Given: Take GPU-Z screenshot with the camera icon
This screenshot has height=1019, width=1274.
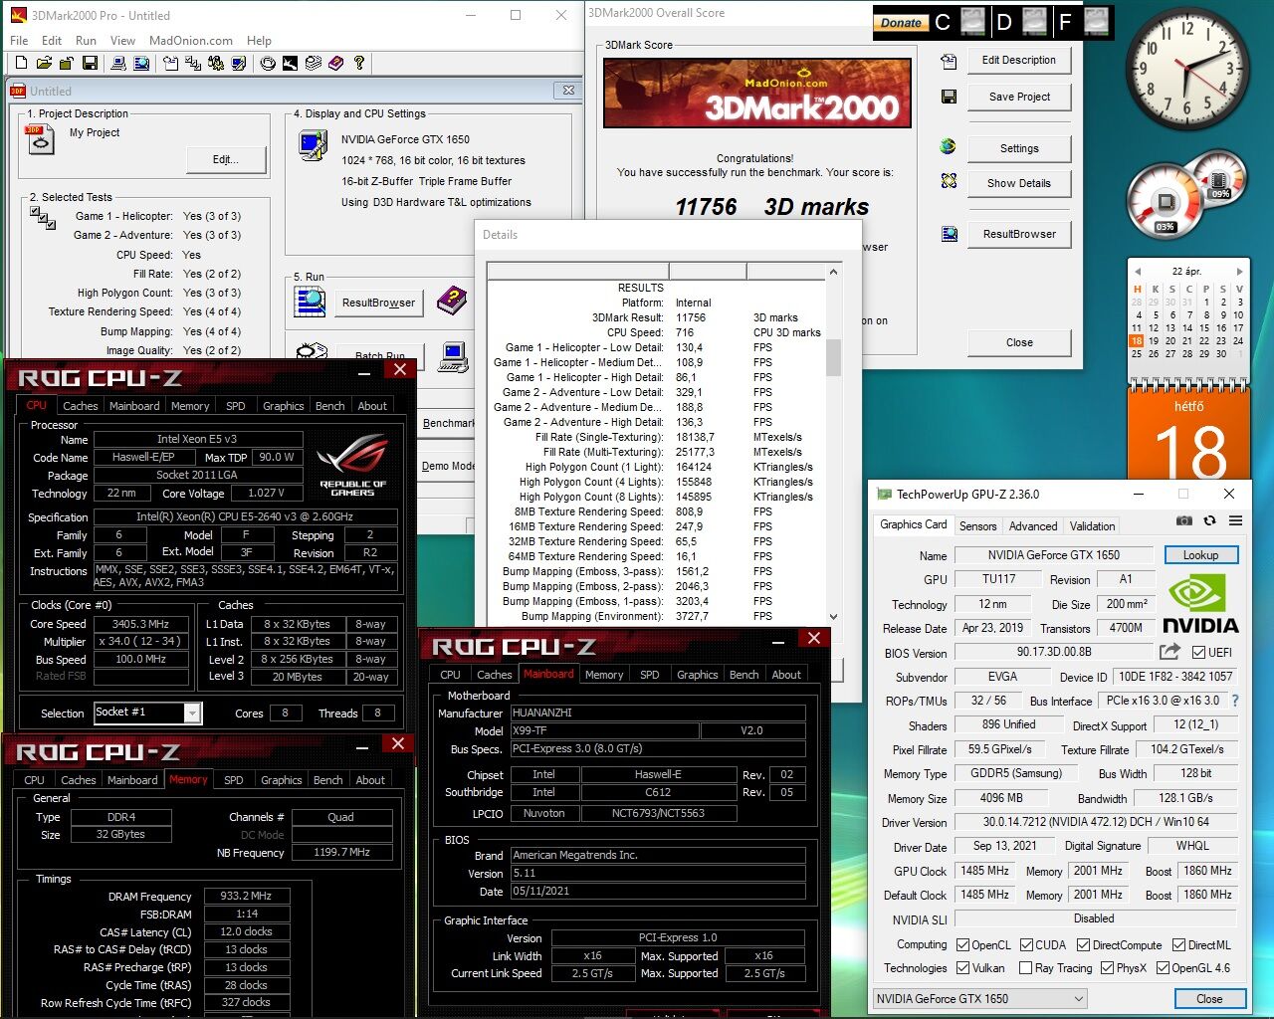Looking at the screenshot, I should click(x=1183, y=520).
